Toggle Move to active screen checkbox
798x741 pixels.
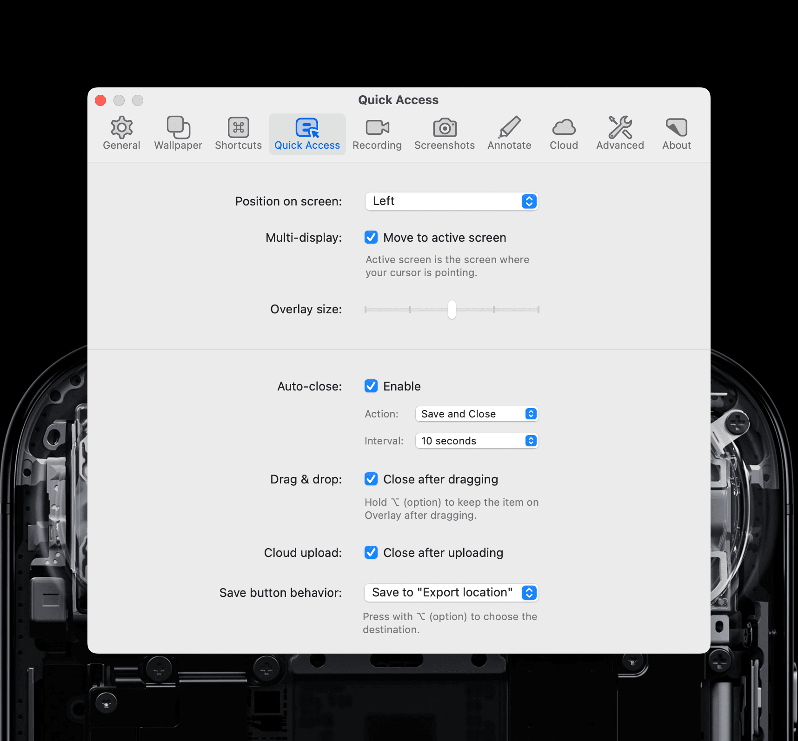[x=371, y=238]
